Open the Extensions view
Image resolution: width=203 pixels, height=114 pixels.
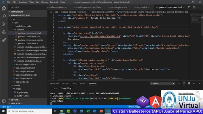pyautogui.click(x=4, y=40)
